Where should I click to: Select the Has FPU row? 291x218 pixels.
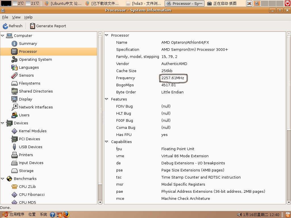[195, 135]
